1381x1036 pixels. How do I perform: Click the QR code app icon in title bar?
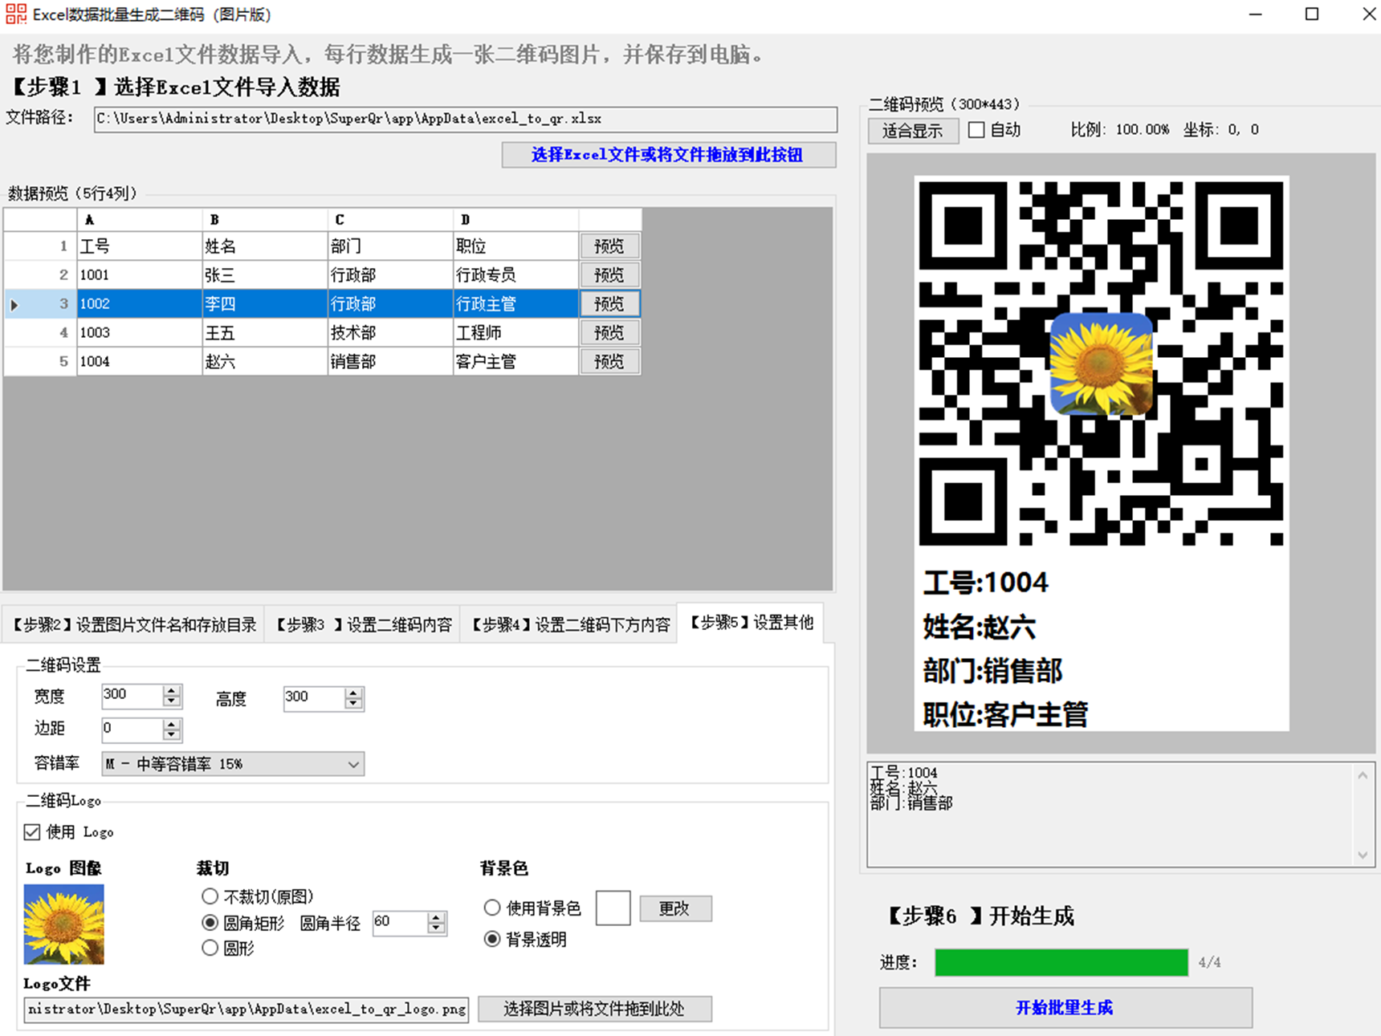[16, 14]
